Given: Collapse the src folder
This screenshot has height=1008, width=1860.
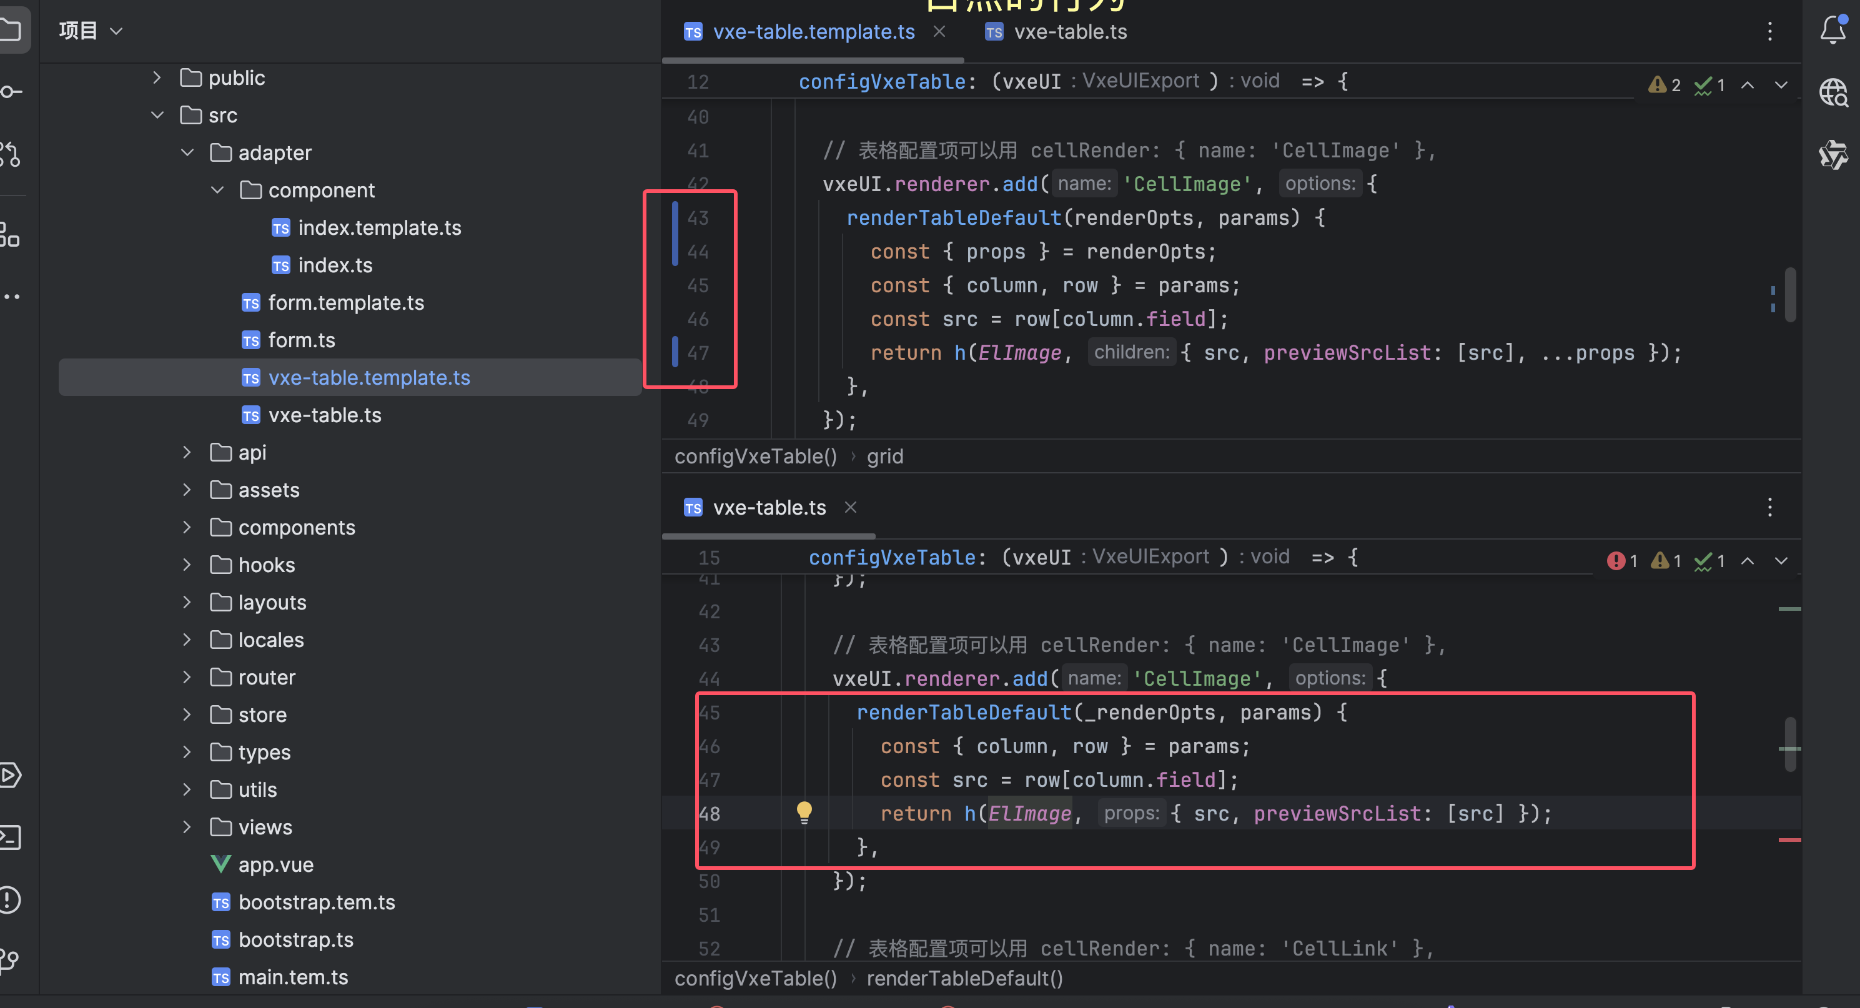Looking at the screenshot, I should 157,116.
